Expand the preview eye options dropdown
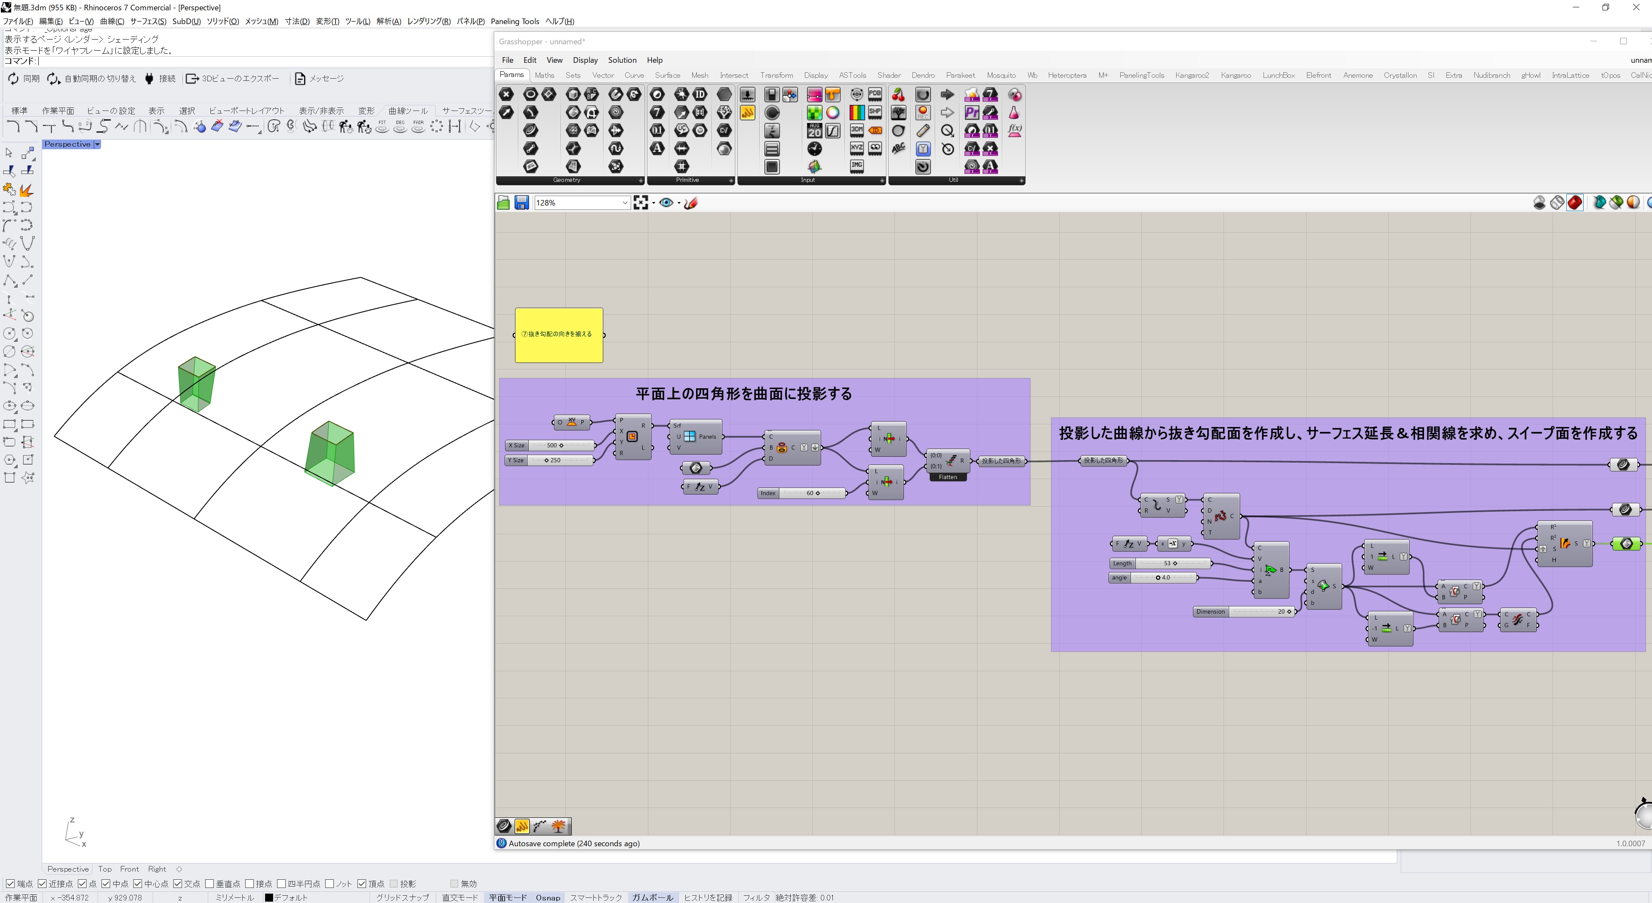 point(678,203)
